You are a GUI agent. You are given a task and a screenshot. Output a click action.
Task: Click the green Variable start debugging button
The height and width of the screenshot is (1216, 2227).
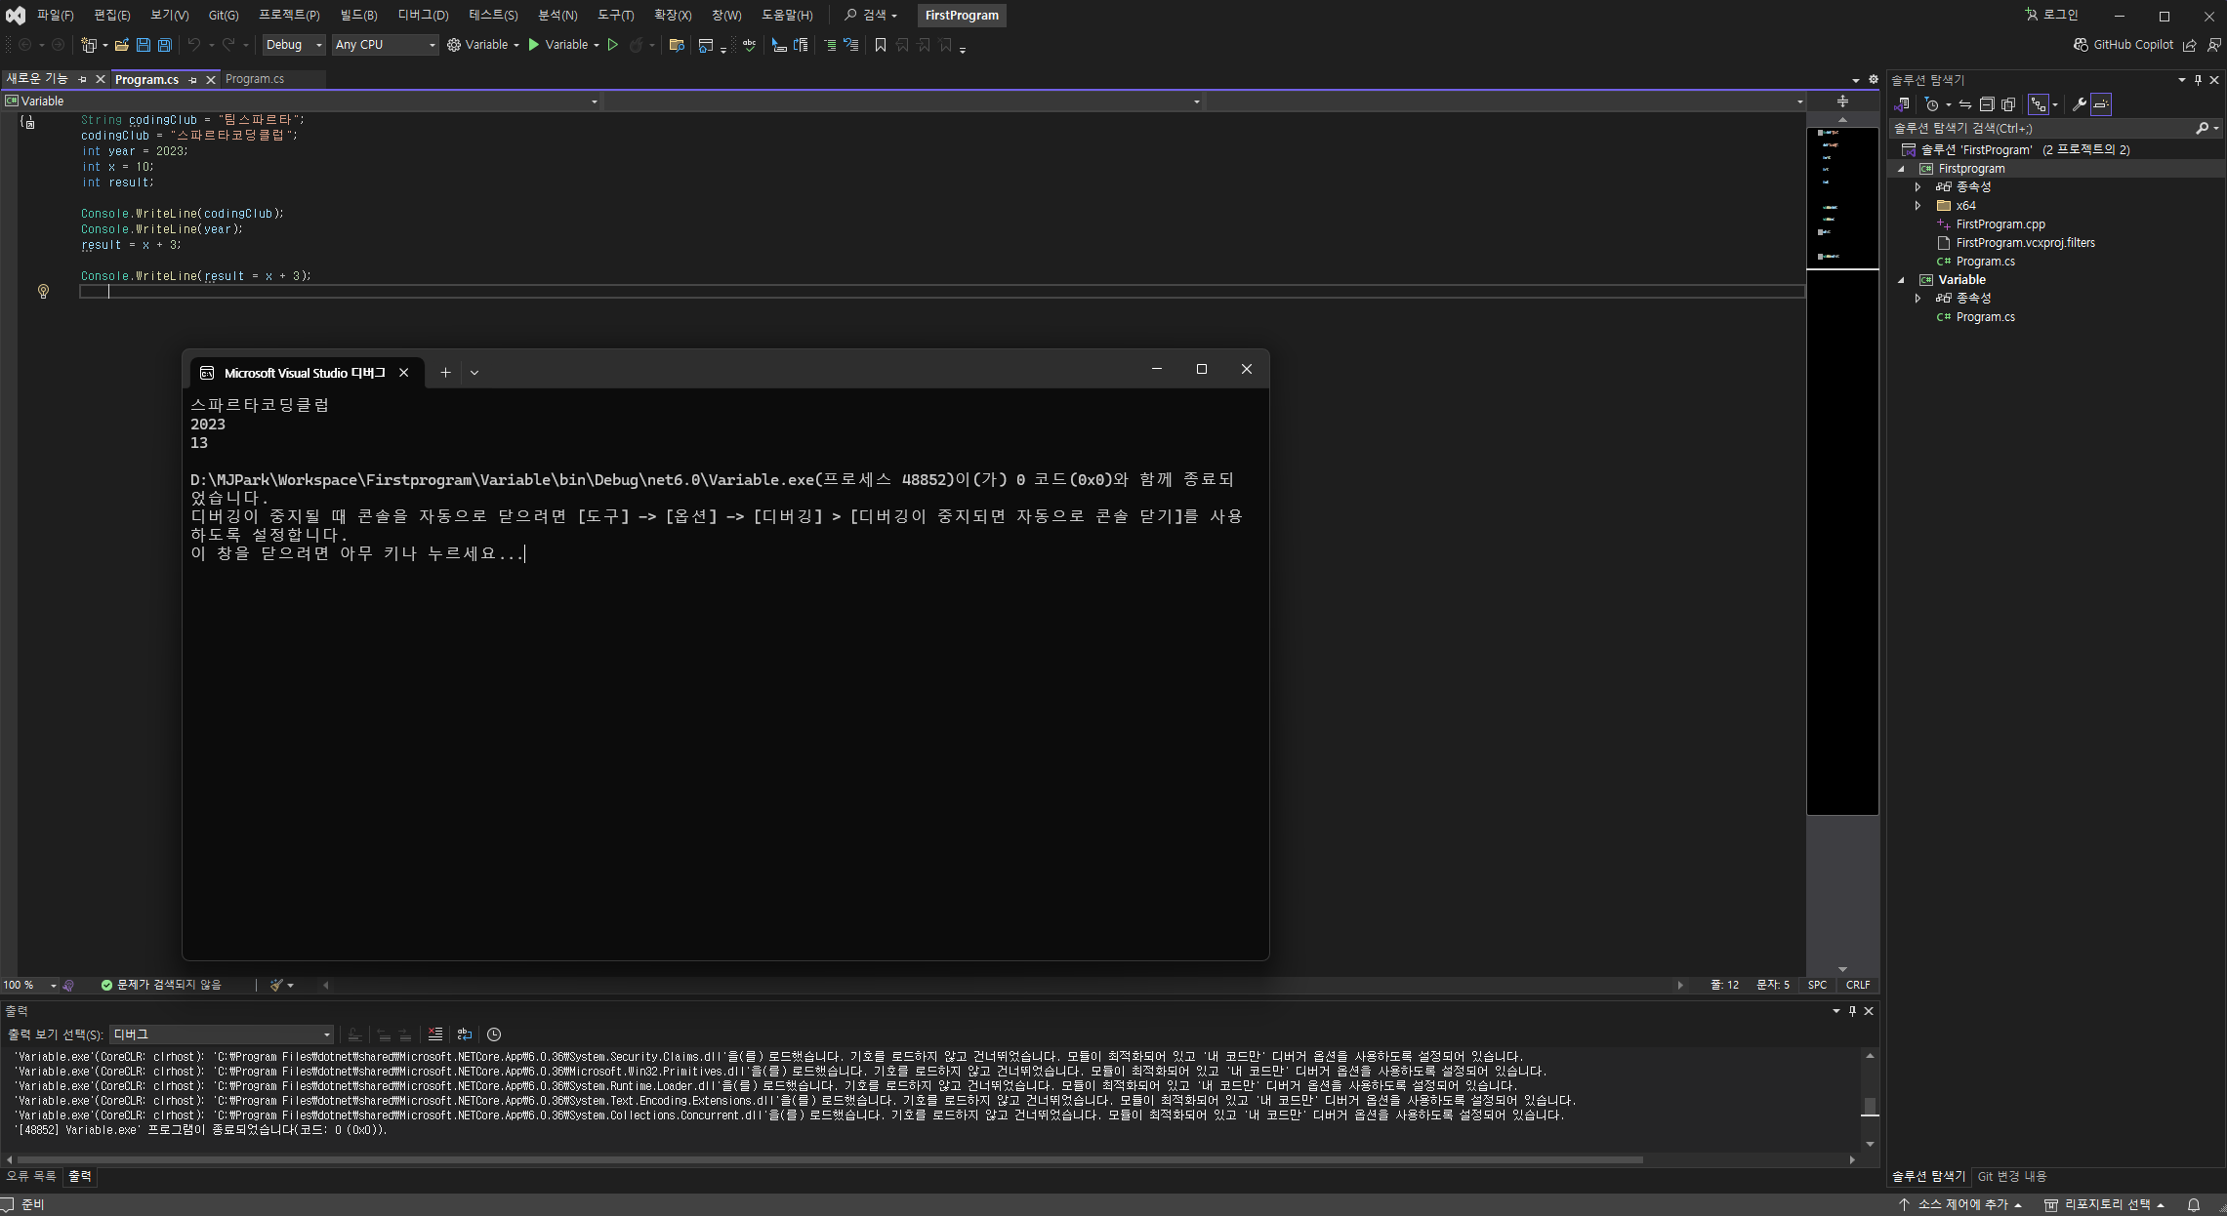point(557,45)
